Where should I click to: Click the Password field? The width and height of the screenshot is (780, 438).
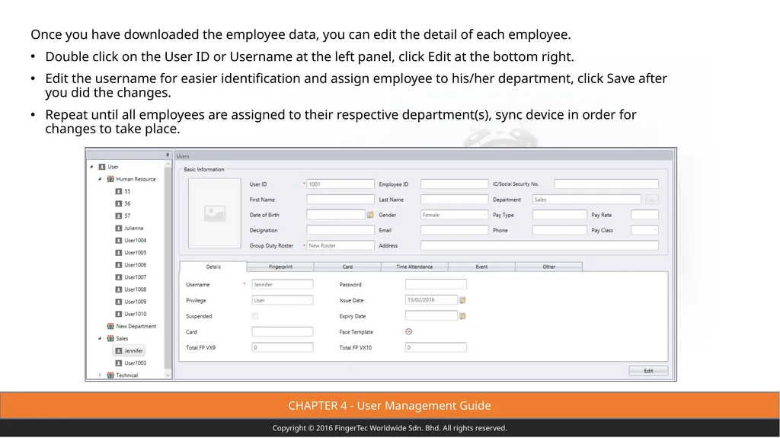coord(436,285)
